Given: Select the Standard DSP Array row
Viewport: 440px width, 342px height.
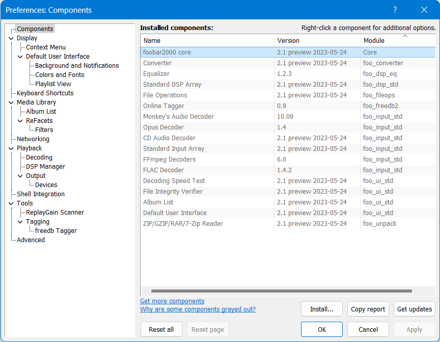Looking at the screenshot, I should pos(288,85).
